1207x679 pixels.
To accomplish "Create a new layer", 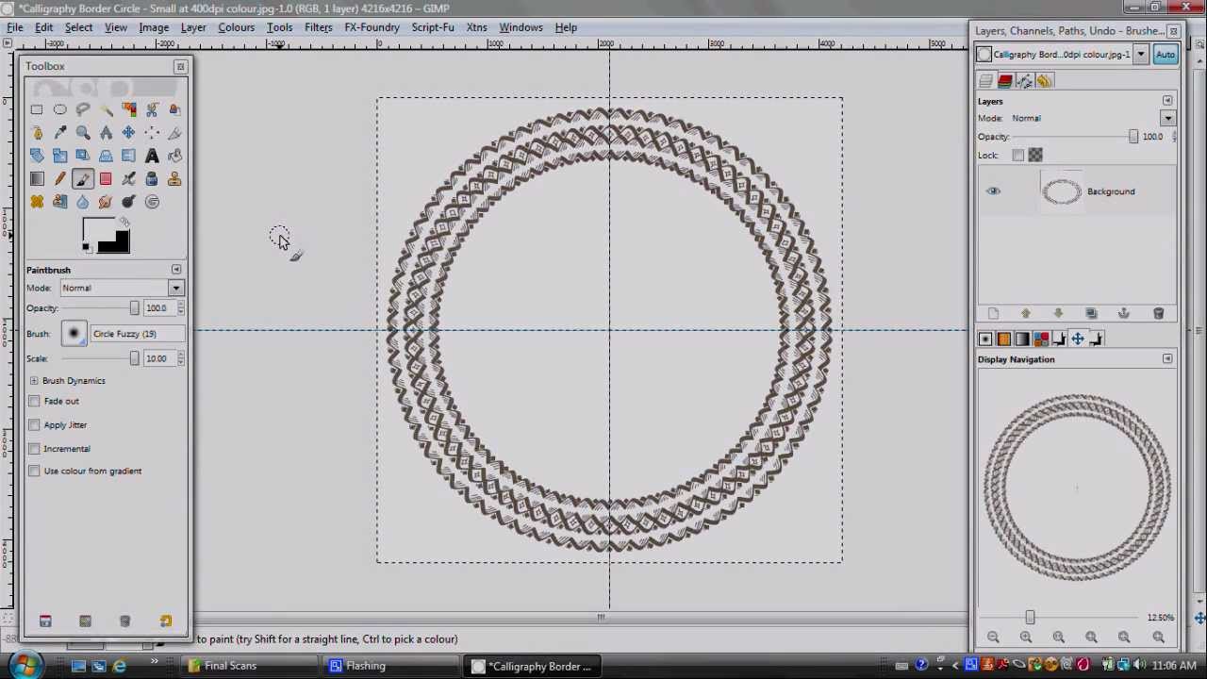I will coord(993,313).
